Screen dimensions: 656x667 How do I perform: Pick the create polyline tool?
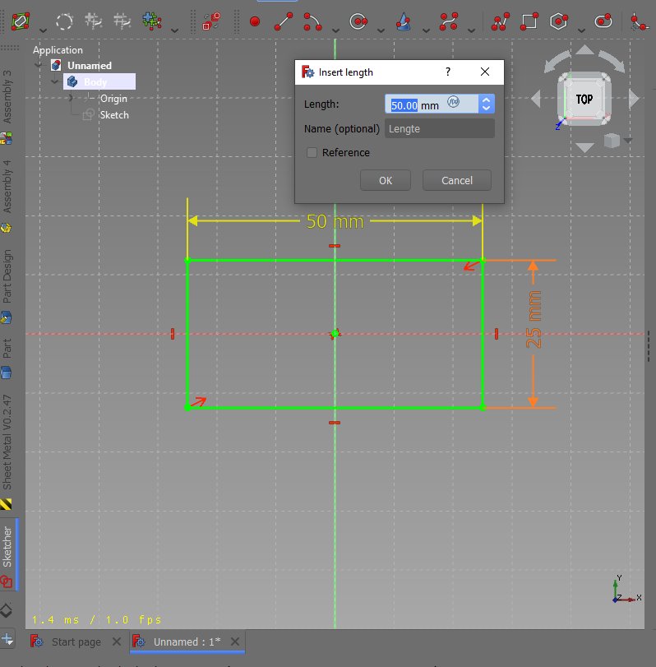(500, 21)
